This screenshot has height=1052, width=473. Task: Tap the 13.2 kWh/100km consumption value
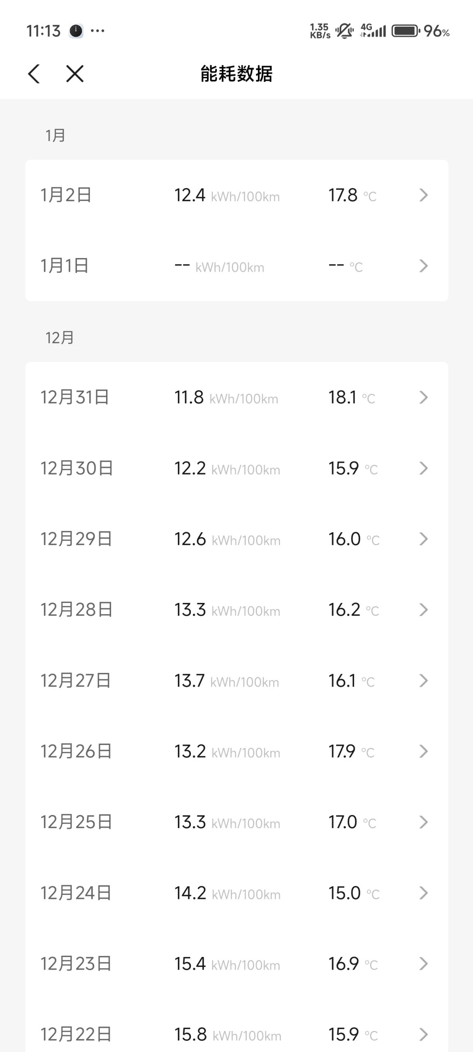pos(227,752)
